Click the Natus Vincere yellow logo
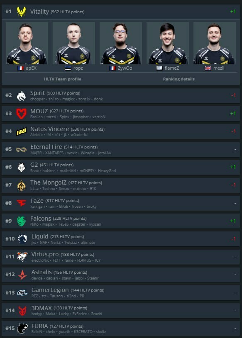242x338 pixels. (x=21, y=131)
